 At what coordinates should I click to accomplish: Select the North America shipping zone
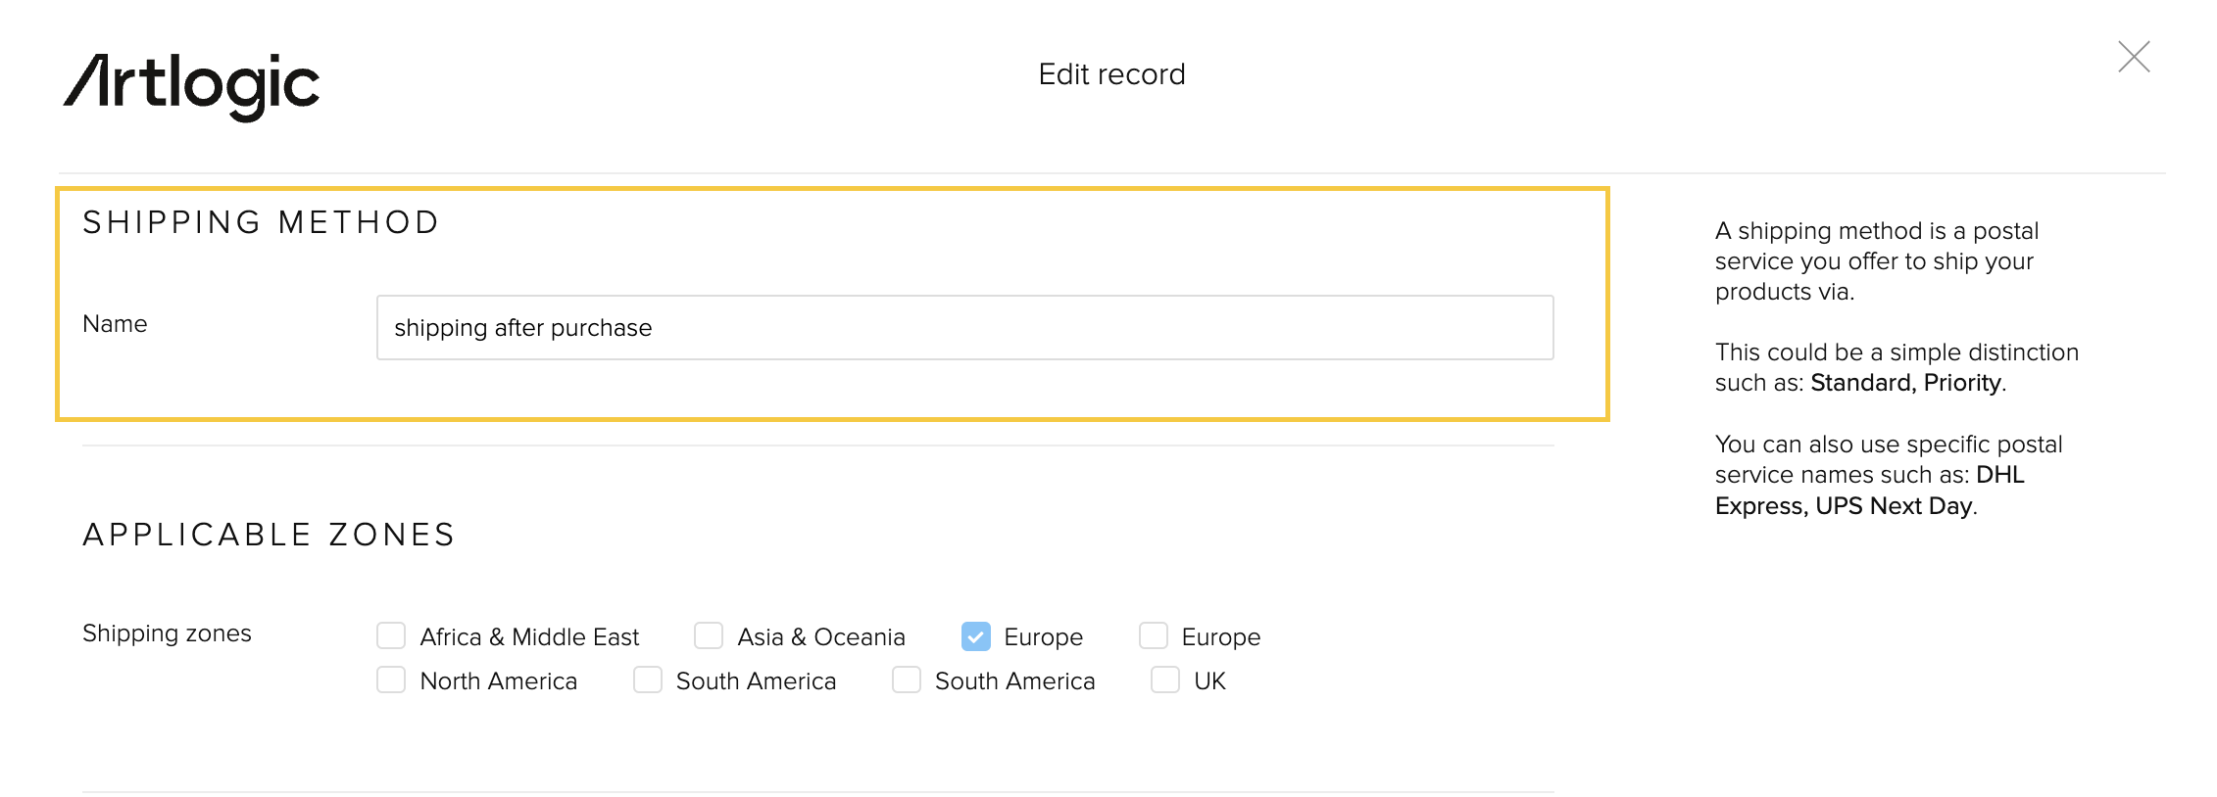tap(391, 680)
